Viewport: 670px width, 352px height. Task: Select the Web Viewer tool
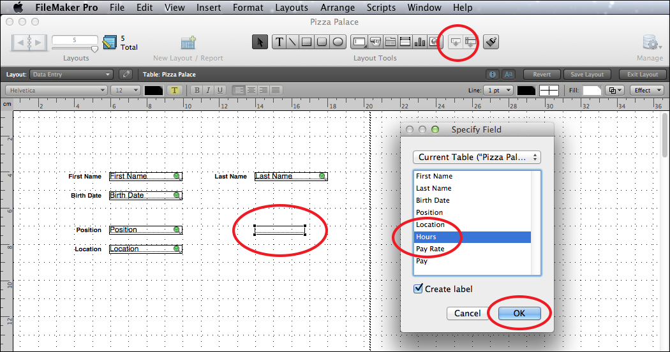(434, 42)
